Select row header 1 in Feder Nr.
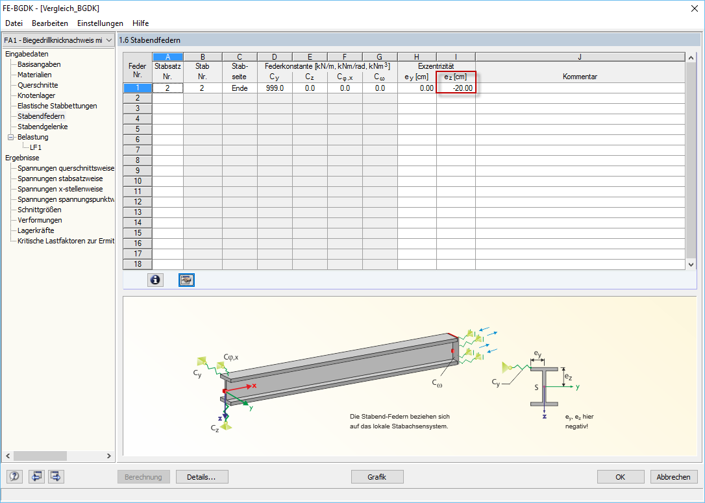This screenshot has width=705, height=503. click(138, 88)
